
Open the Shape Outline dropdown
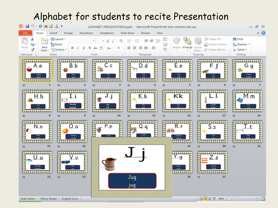pyautogui.click(x=216, y=44)
